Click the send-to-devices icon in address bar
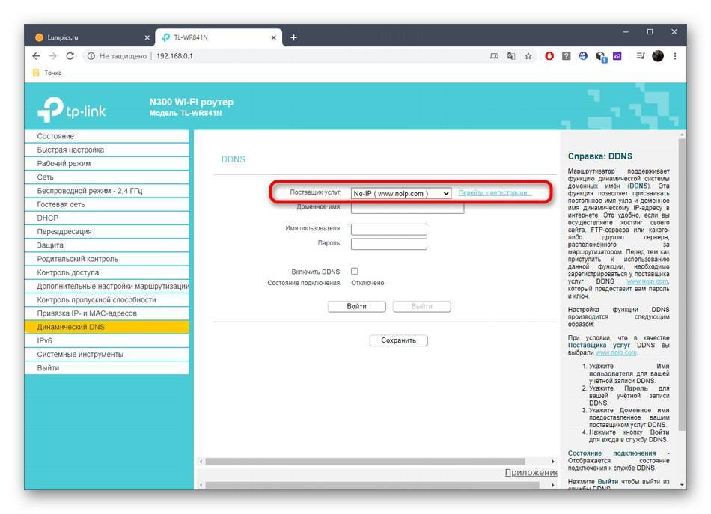The height and width of the screenshot is (514, 711). tap(494, 56)
